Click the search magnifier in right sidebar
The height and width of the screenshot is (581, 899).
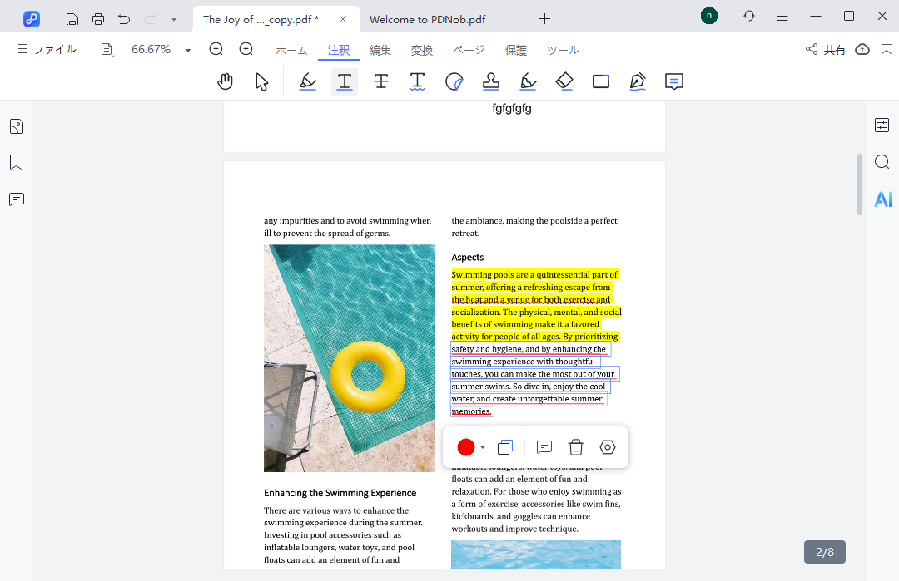pos(882,162)
